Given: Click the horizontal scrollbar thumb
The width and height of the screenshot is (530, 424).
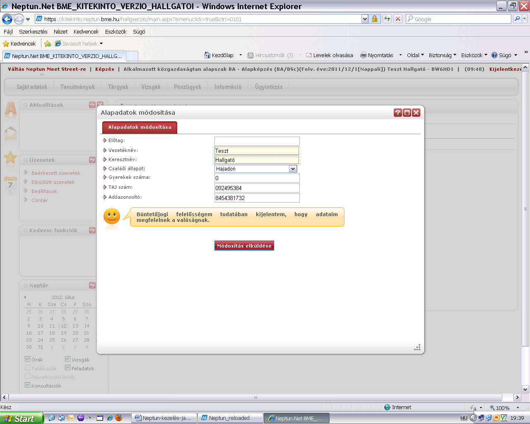Looking at the screenshot, I should coord(255,397).
